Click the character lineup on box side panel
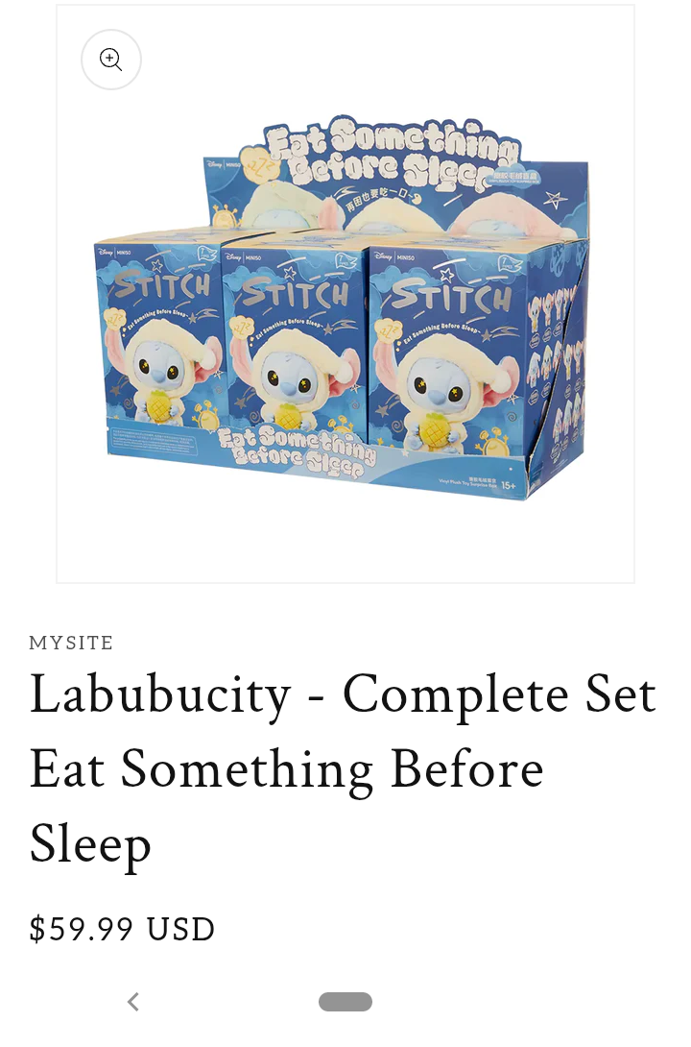The image size is (691, 1047). 559,364
